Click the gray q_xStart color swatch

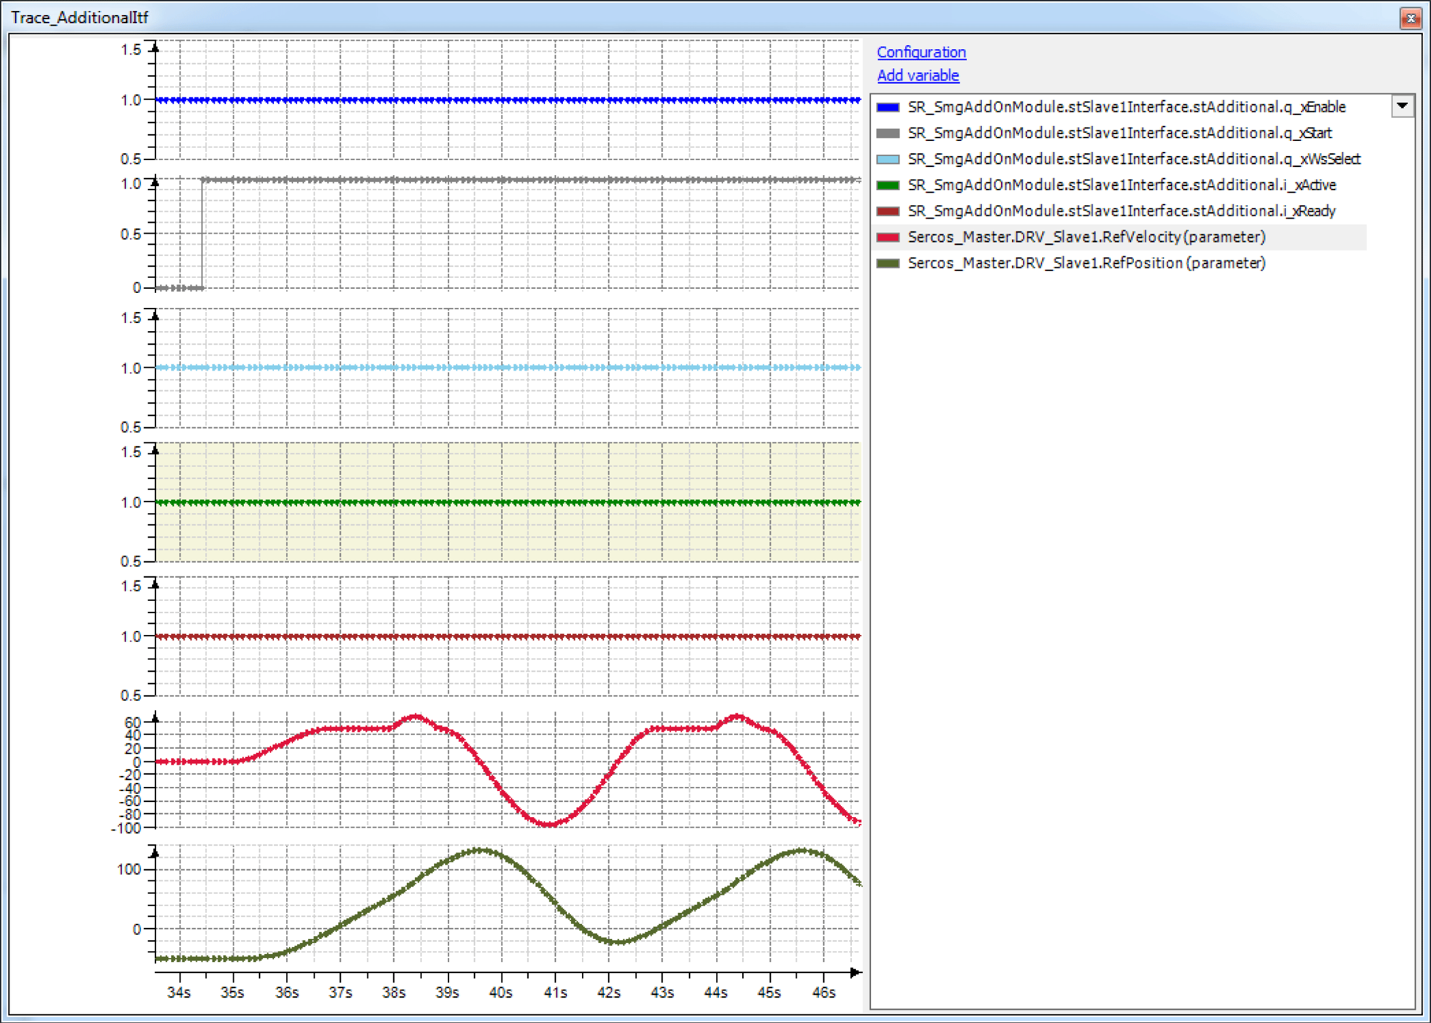(x=888, y=133)
